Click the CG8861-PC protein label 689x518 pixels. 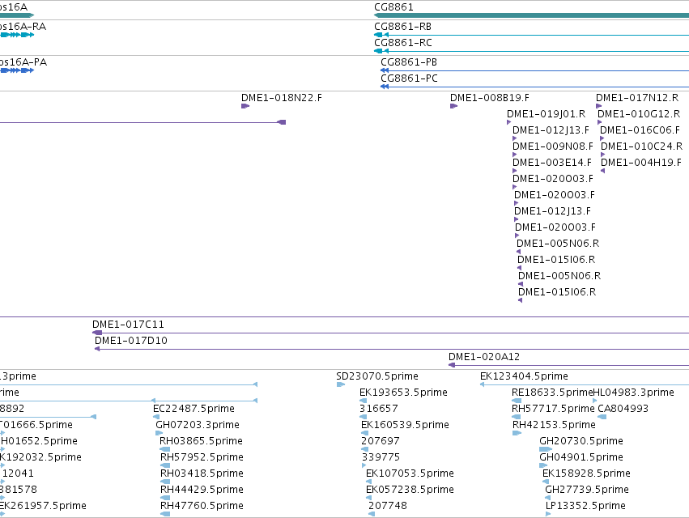[x=409, y=79]
